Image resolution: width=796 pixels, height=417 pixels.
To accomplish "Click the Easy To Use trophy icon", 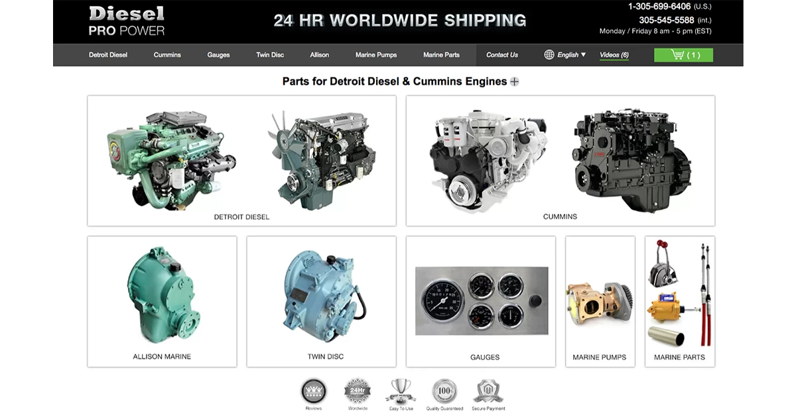I will tap(401, 391).
